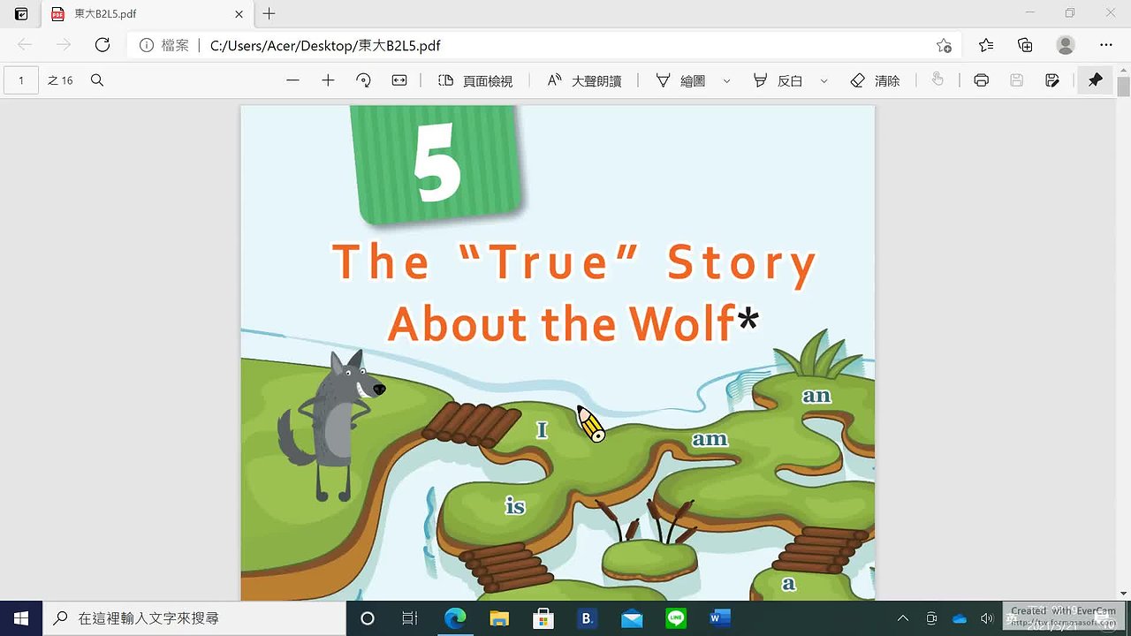Click the wolf illustration
The image size is (1131, 636).
331,426
